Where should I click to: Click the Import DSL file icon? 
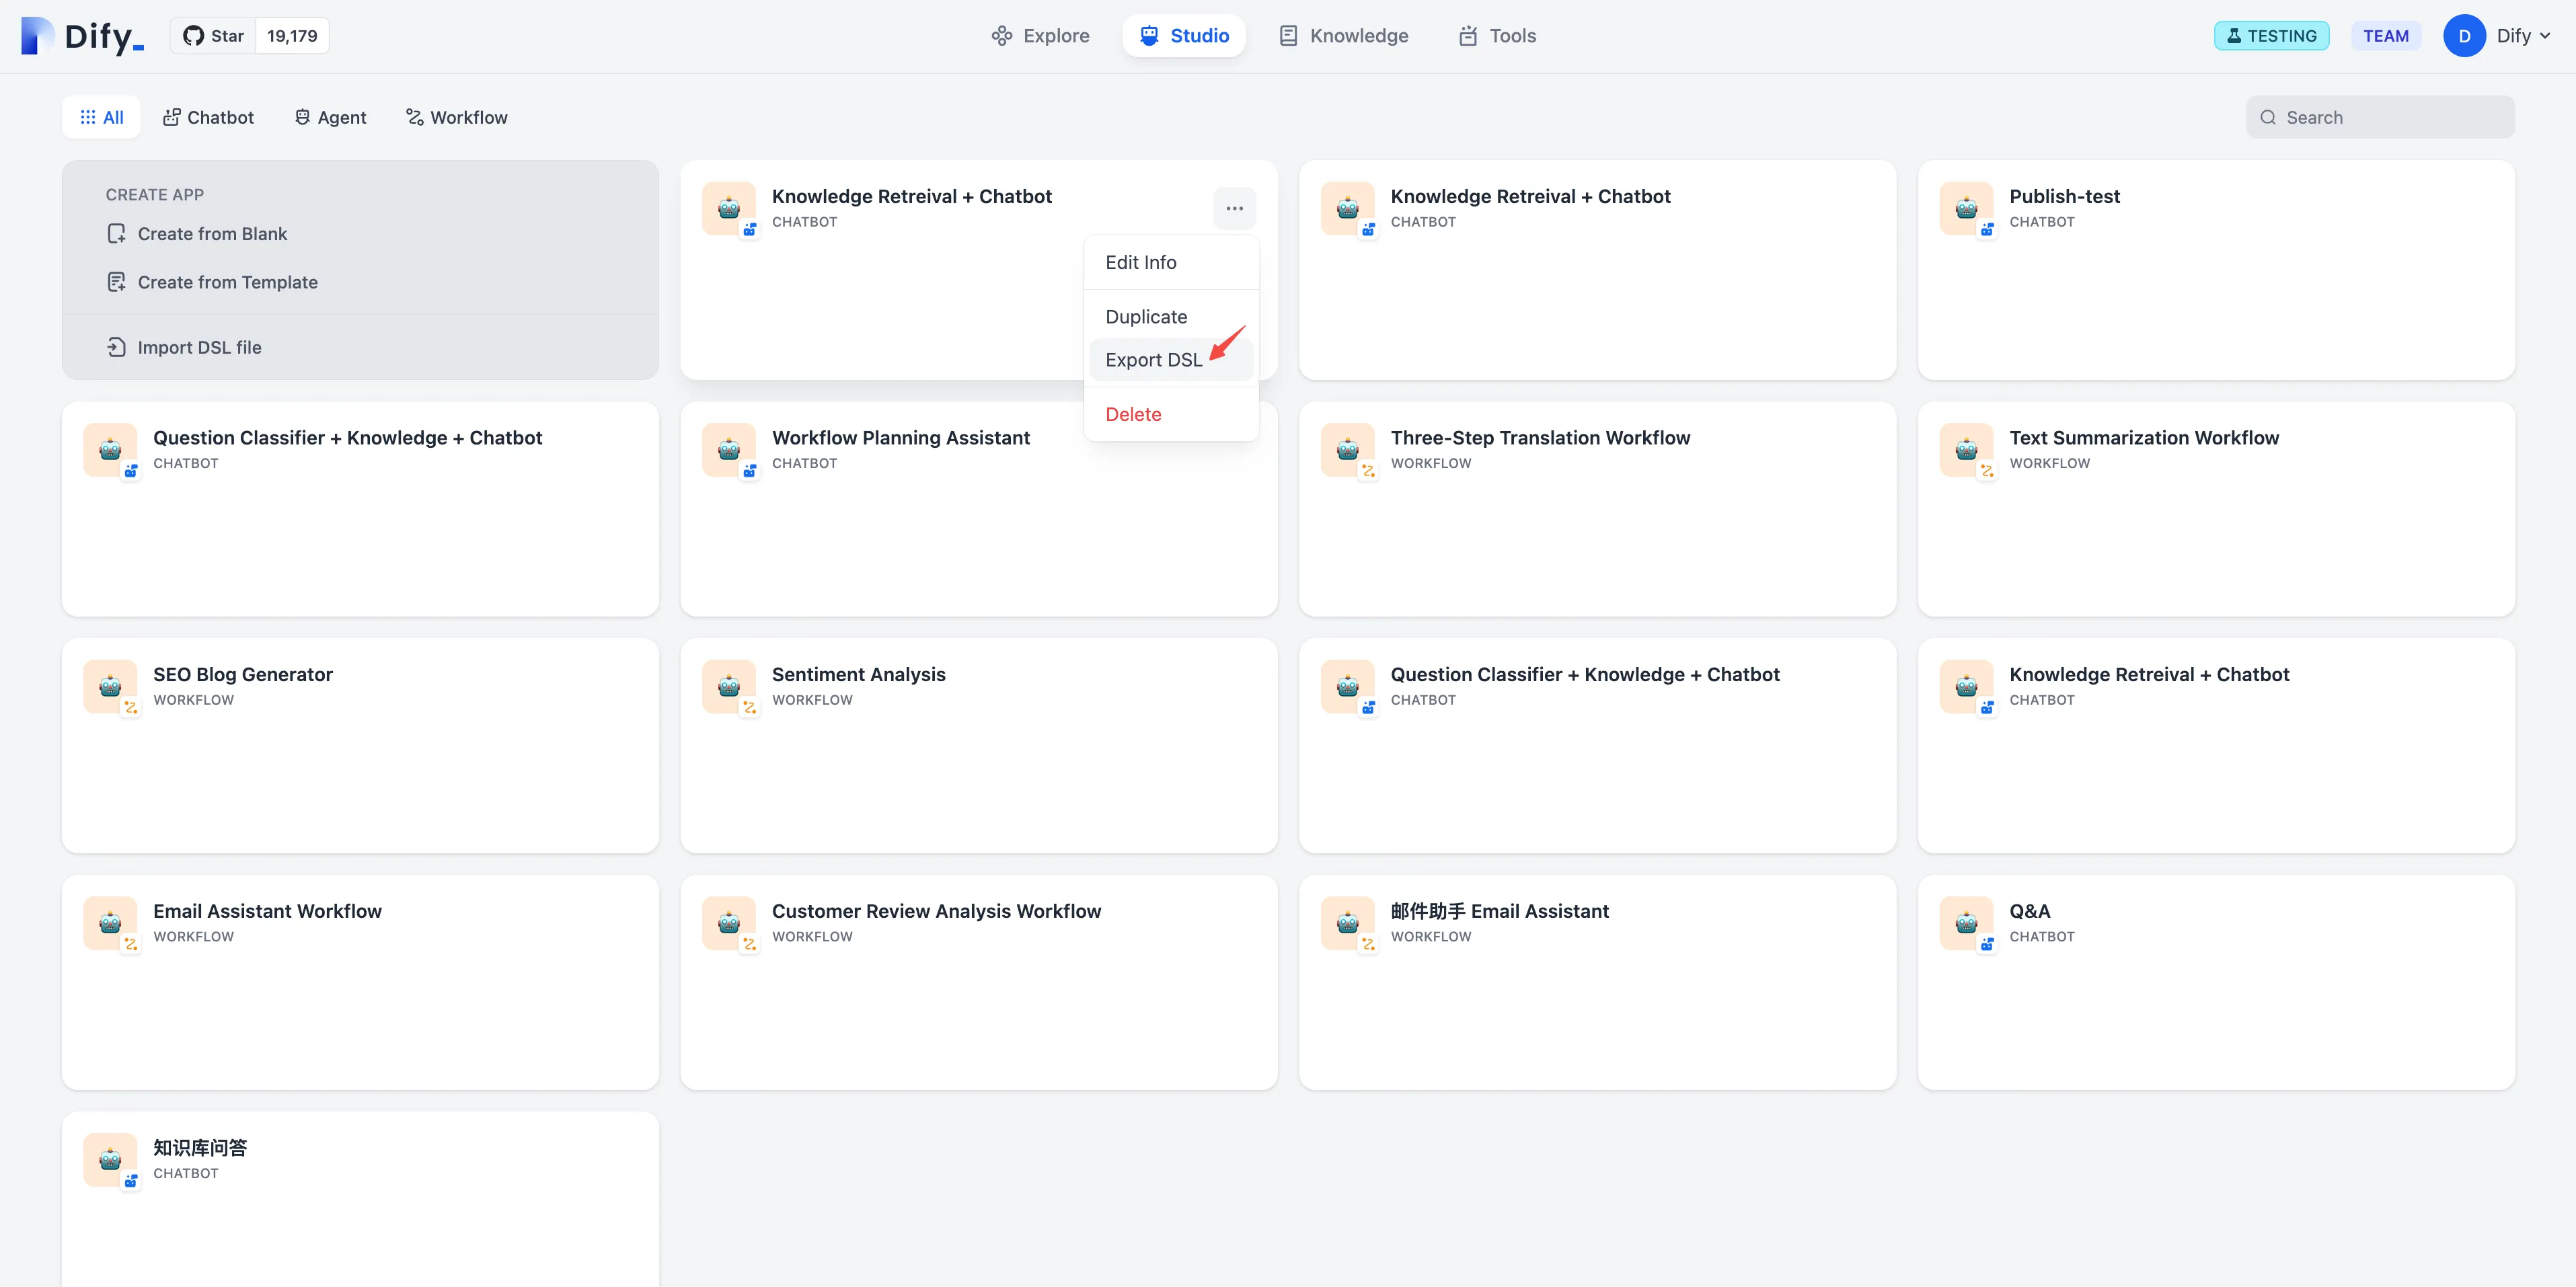click(x=116, y=347)
